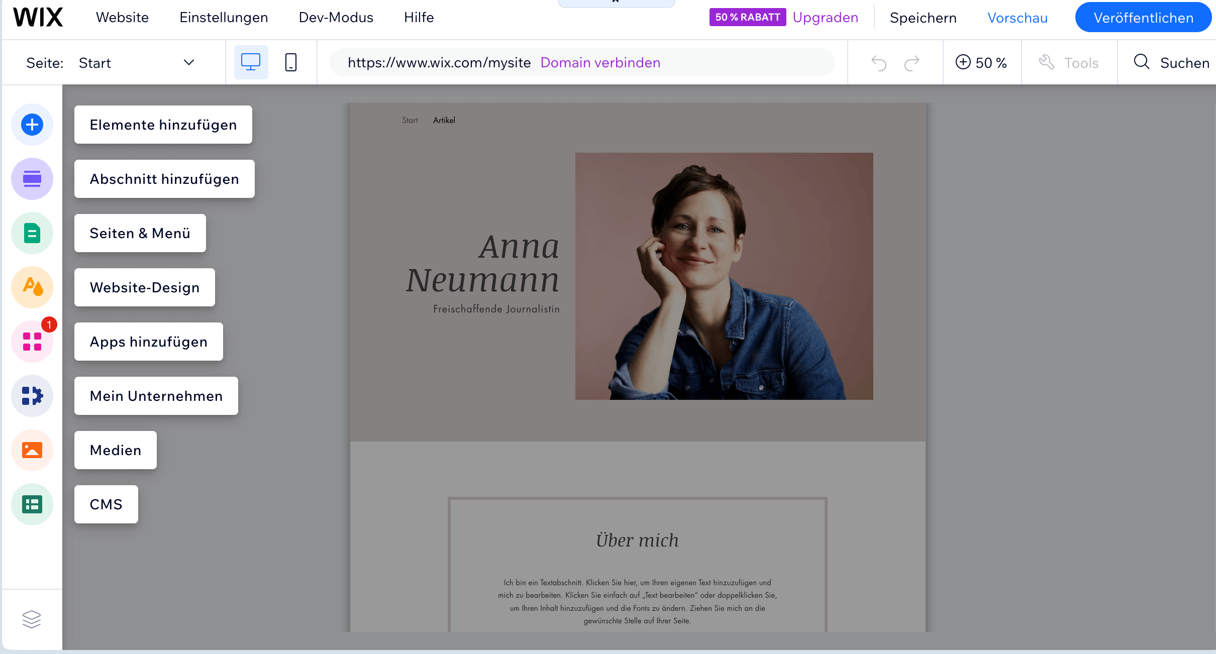Viewport: 1216px width, 654px height.
Task: Switch to desktop view icon
Action: [251, 62]
